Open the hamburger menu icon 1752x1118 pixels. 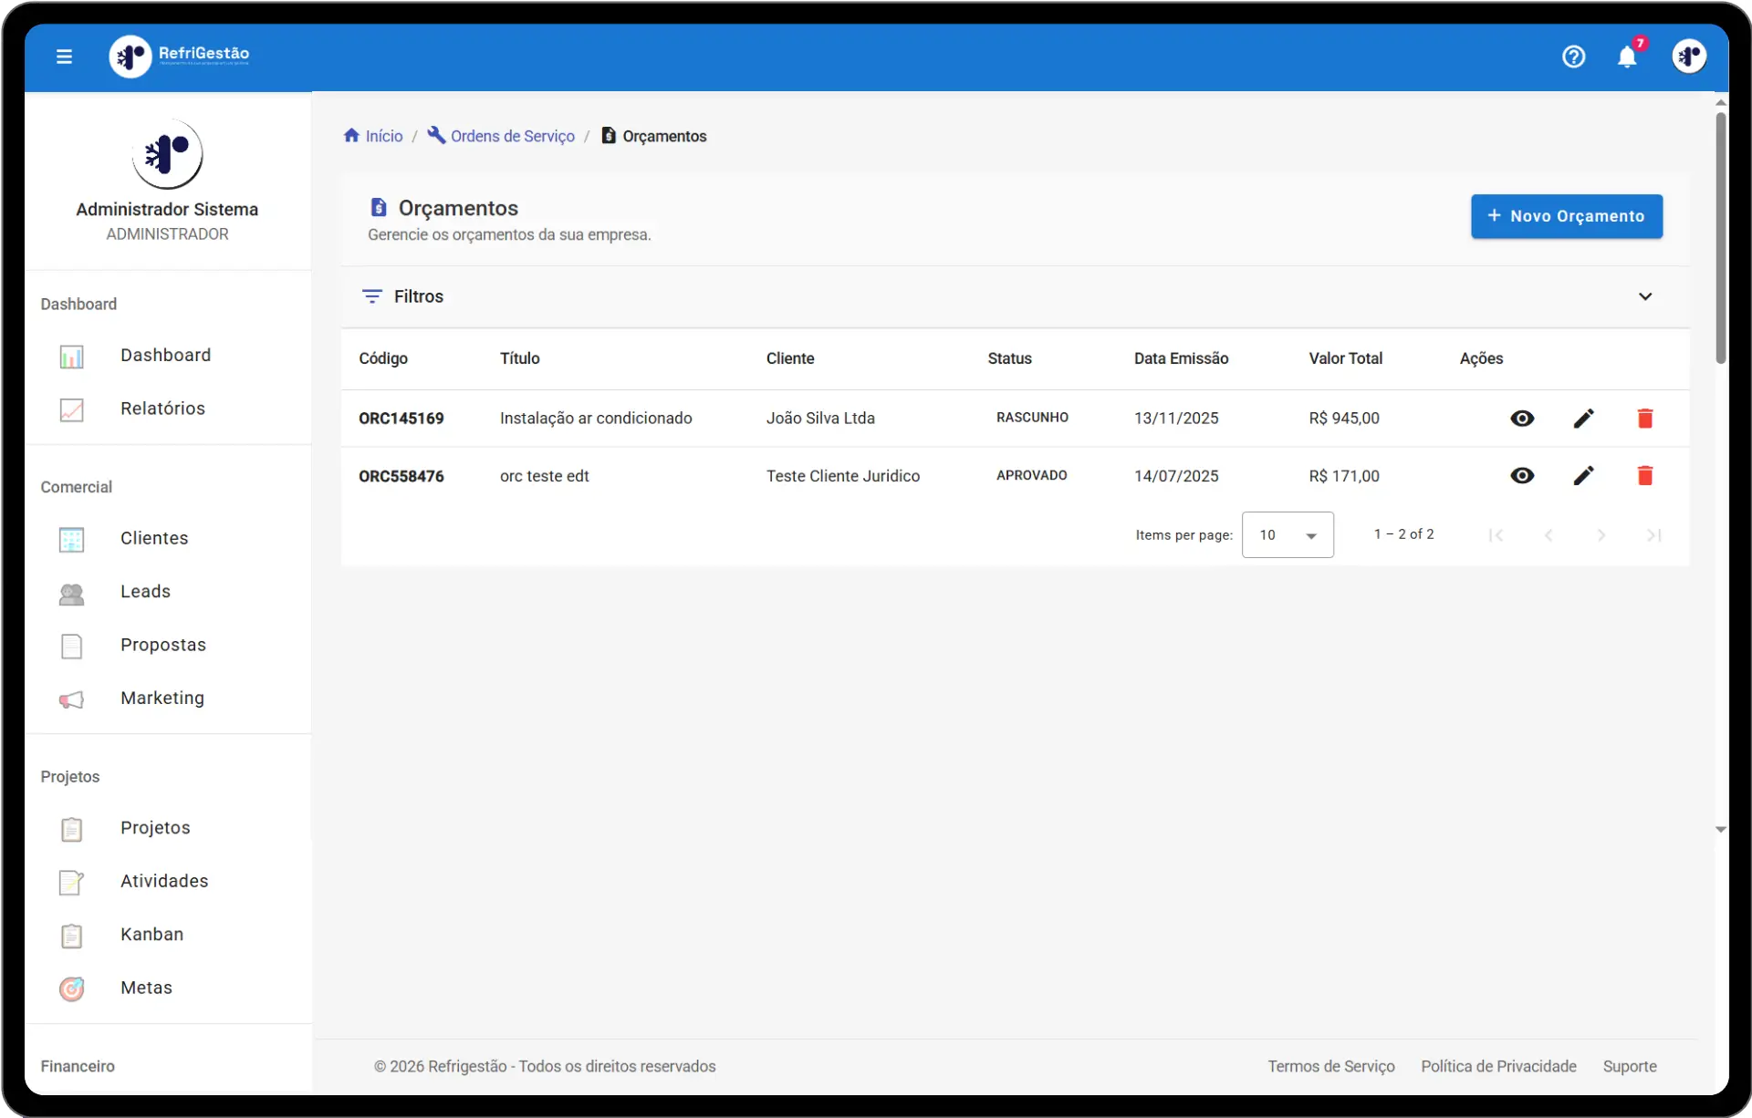64,57
